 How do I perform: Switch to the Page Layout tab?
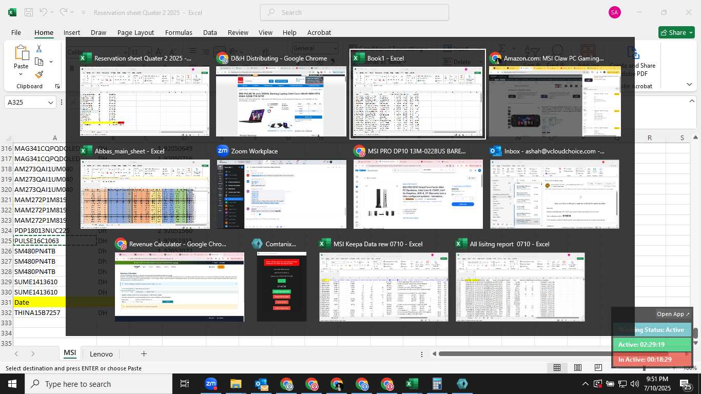click(x=135, y=32)
